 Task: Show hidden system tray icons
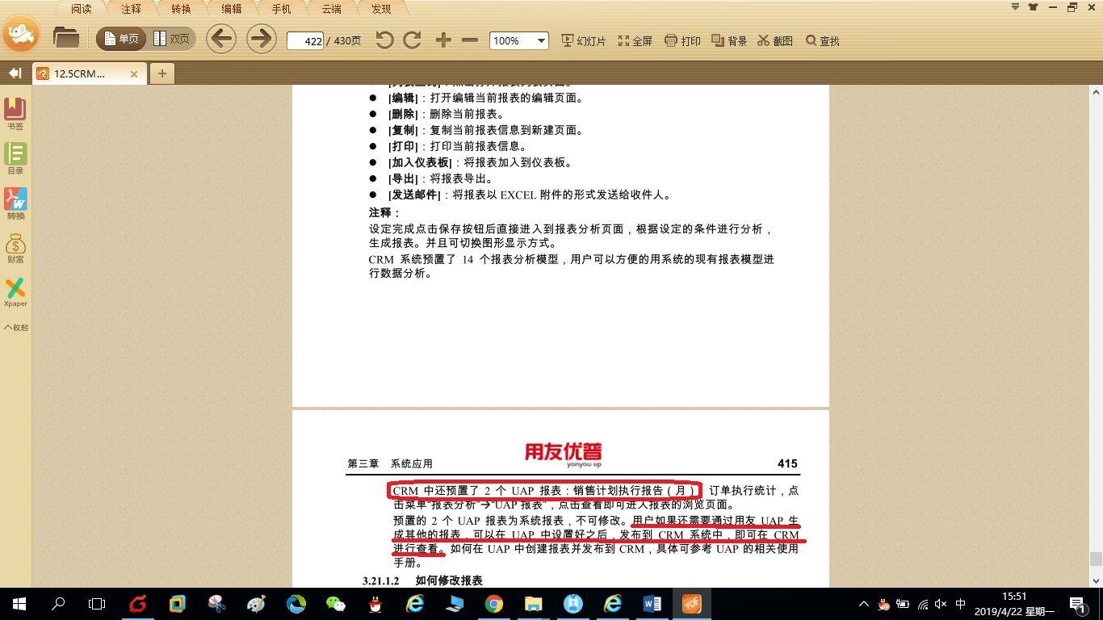point(863,604)
